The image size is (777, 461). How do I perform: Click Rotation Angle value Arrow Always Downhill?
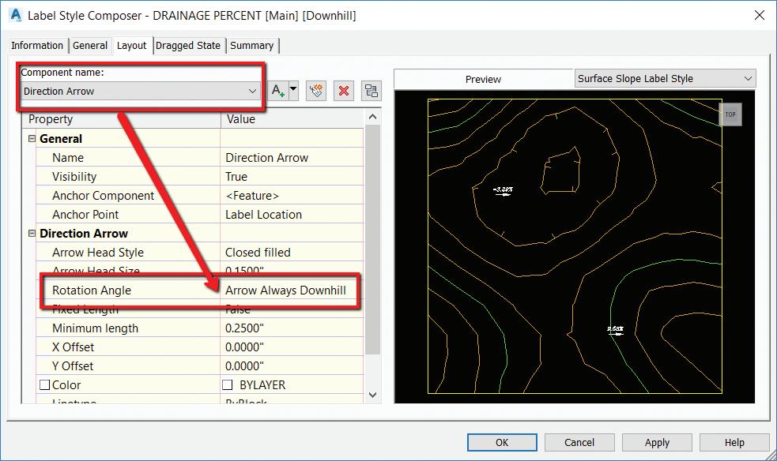(285, 290)
